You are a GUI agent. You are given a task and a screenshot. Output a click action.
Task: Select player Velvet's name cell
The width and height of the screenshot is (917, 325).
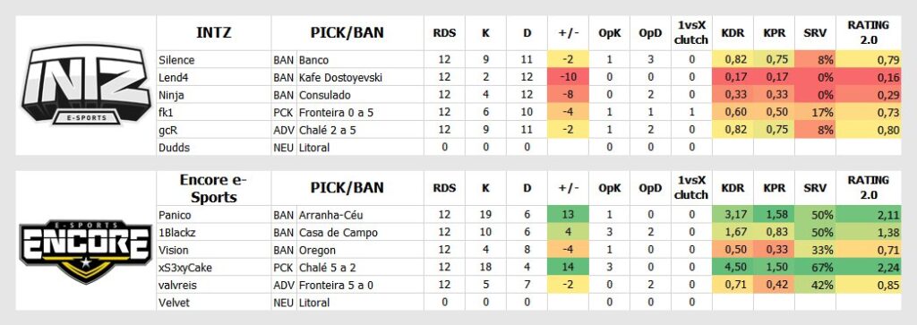(213, 303)
